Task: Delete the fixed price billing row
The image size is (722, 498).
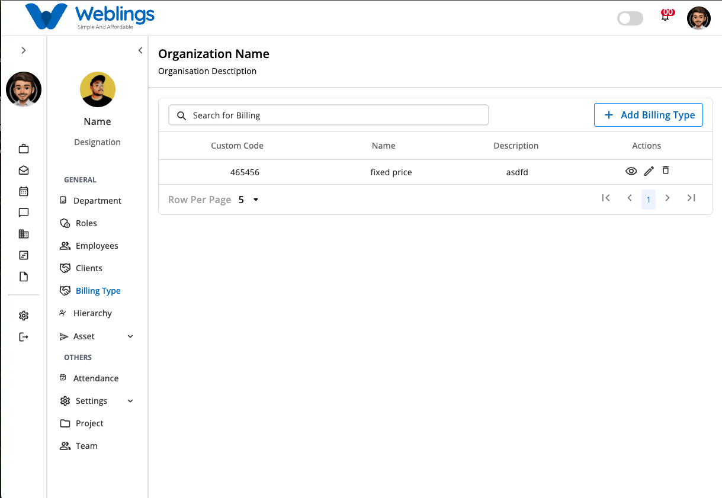Action: click(x=666, y=171)
